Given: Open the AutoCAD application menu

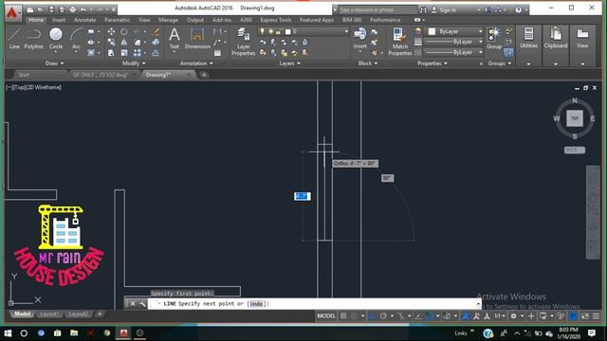Looking at the screenshot, I should (12, 13).
